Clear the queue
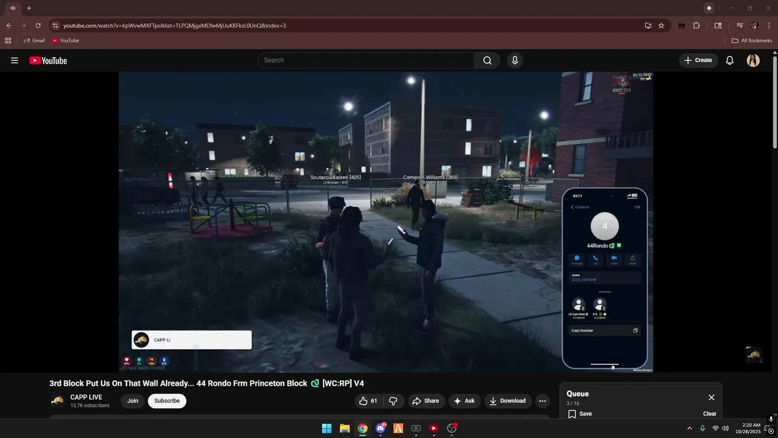 click(x=710, y=414)
